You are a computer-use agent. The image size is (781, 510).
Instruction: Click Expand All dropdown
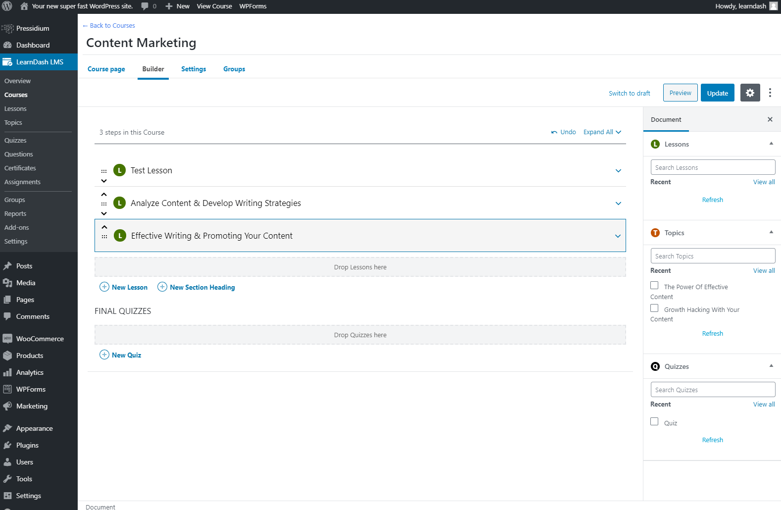click(602, 132)
